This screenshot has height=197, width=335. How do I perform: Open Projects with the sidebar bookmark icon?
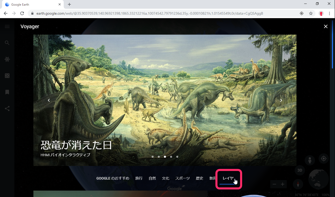(7, 92)
